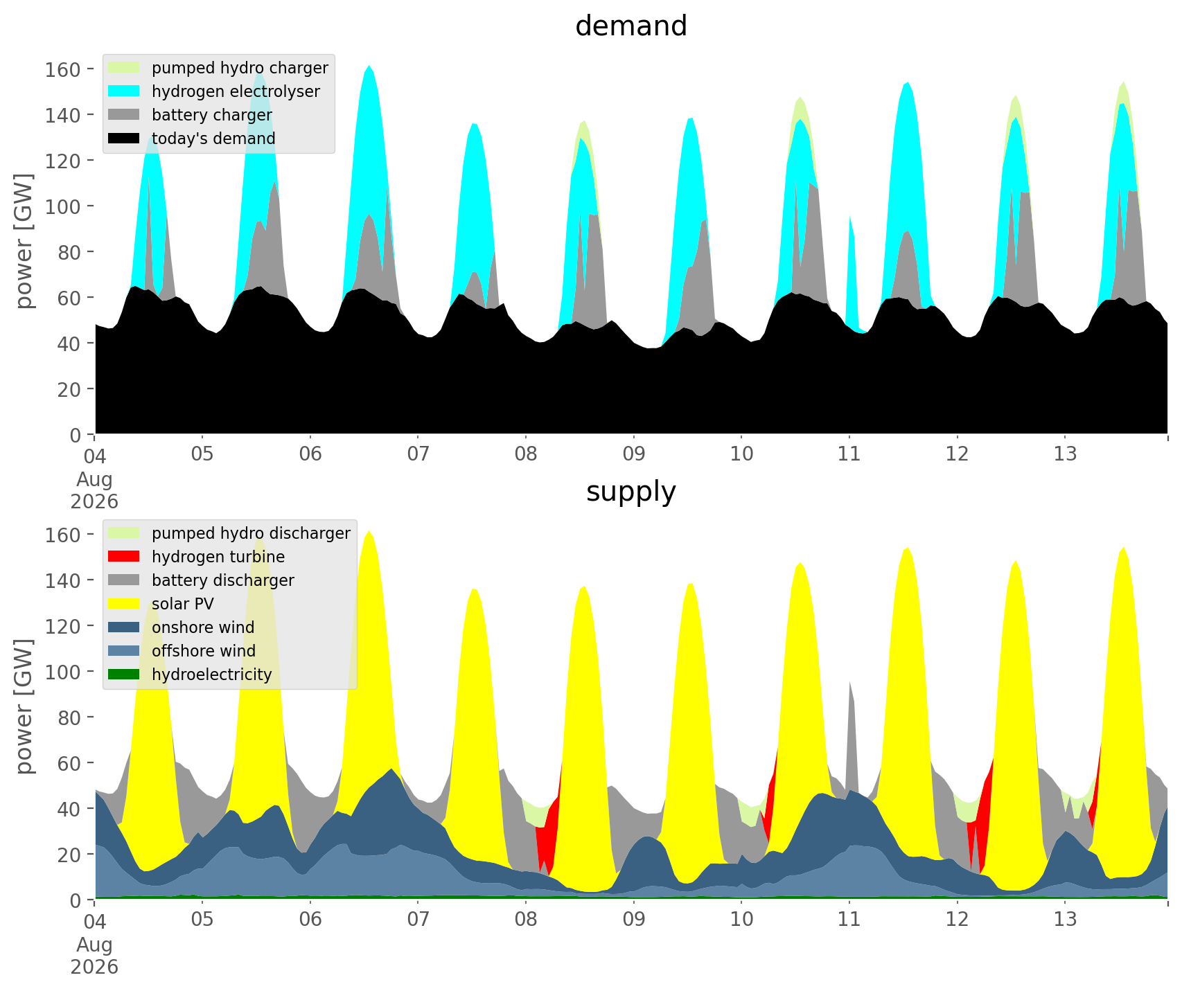Click the 20 tick on supply y-axis
This screenshot has height=991, width=1182.
click(x=69, y=855)
